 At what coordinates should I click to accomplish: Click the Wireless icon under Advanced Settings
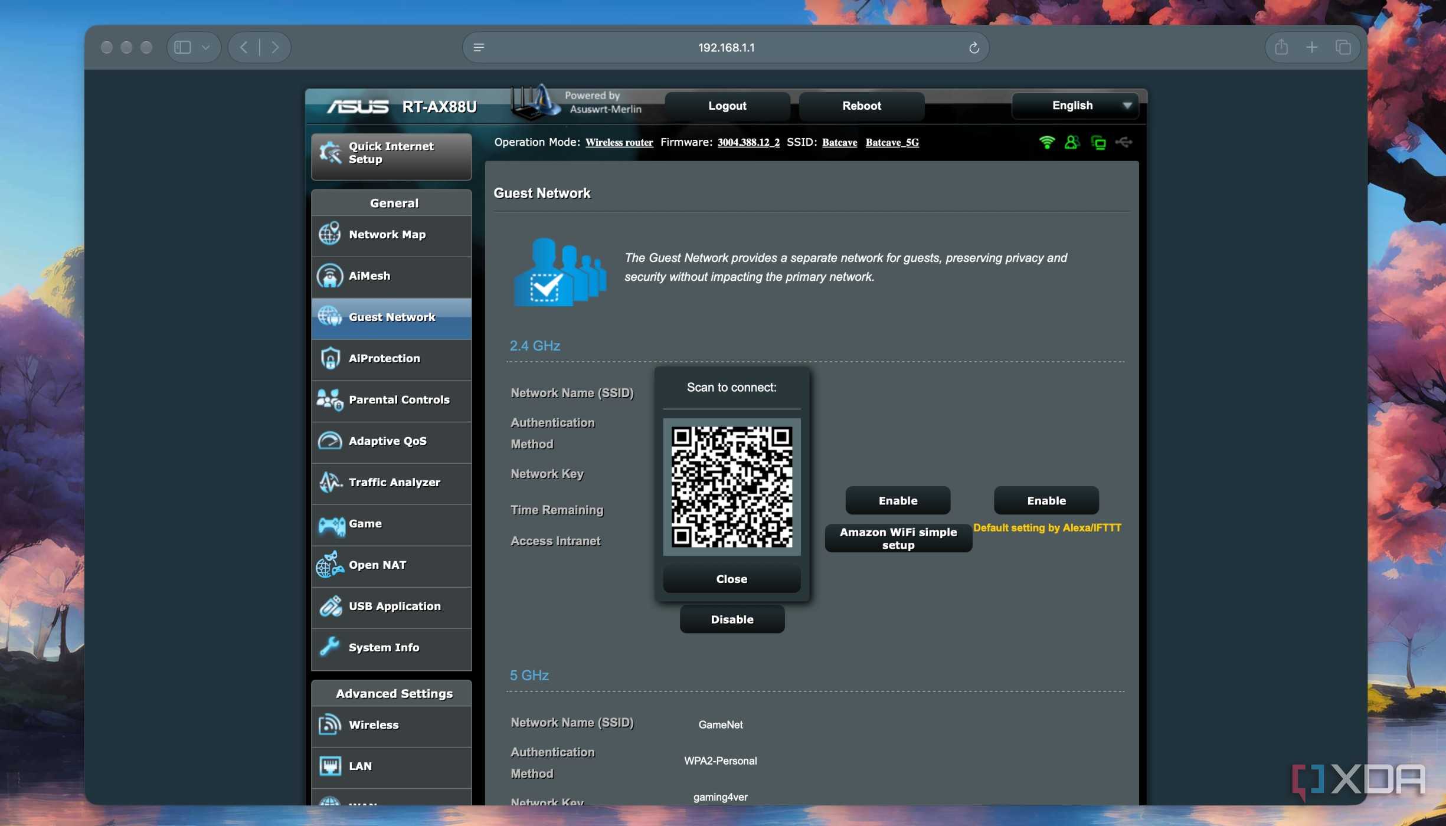click(330, 725)
